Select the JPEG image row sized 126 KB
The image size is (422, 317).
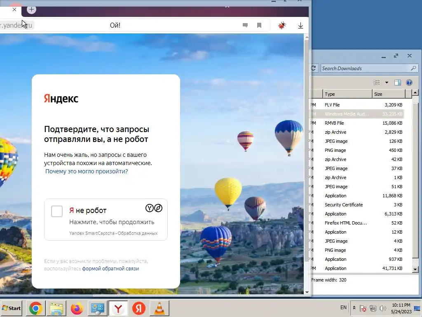357,141
